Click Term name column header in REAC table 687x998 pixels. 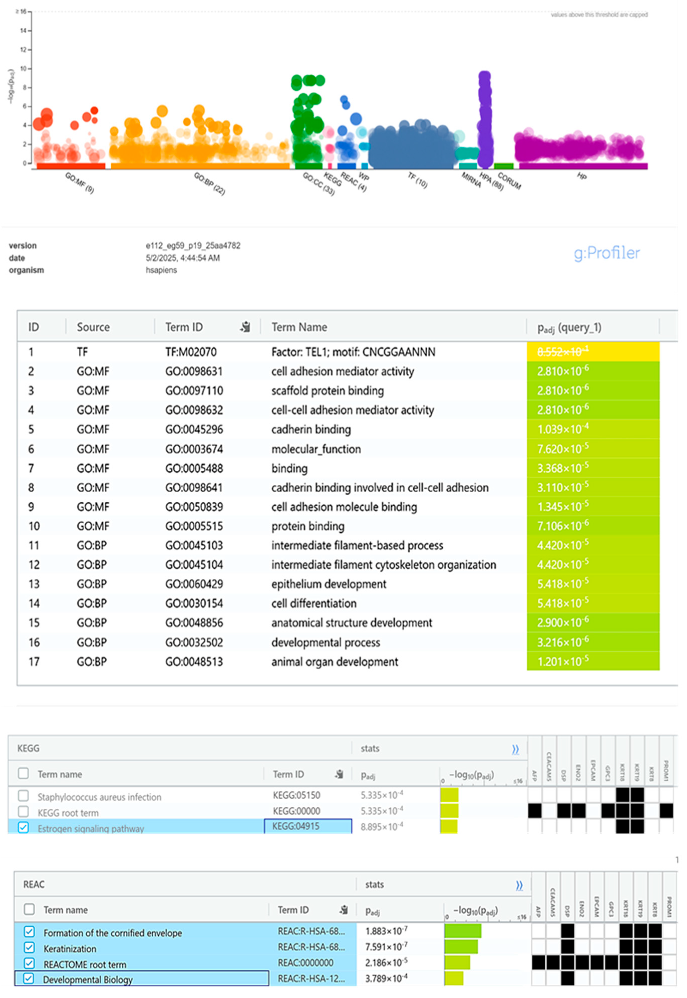tap(65, 910)
